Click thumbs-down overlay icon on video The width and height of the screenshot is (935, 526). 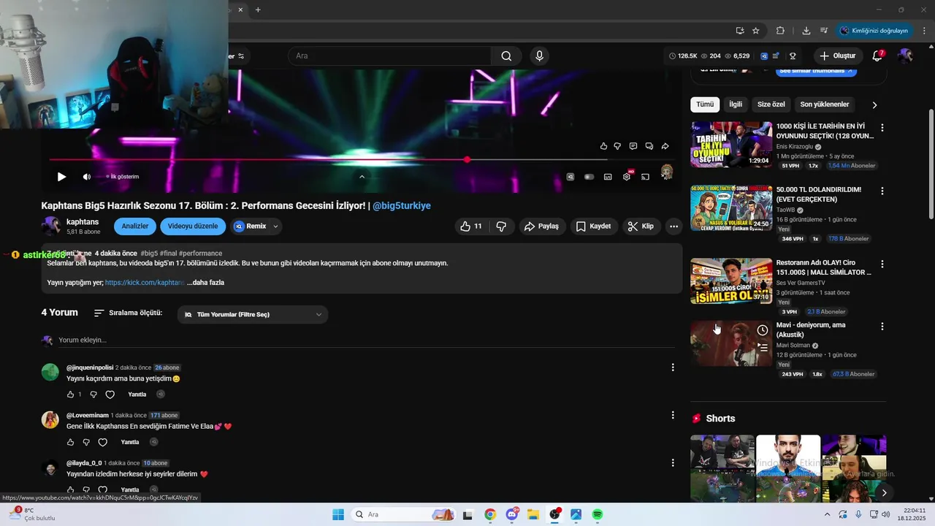point(617,146)
